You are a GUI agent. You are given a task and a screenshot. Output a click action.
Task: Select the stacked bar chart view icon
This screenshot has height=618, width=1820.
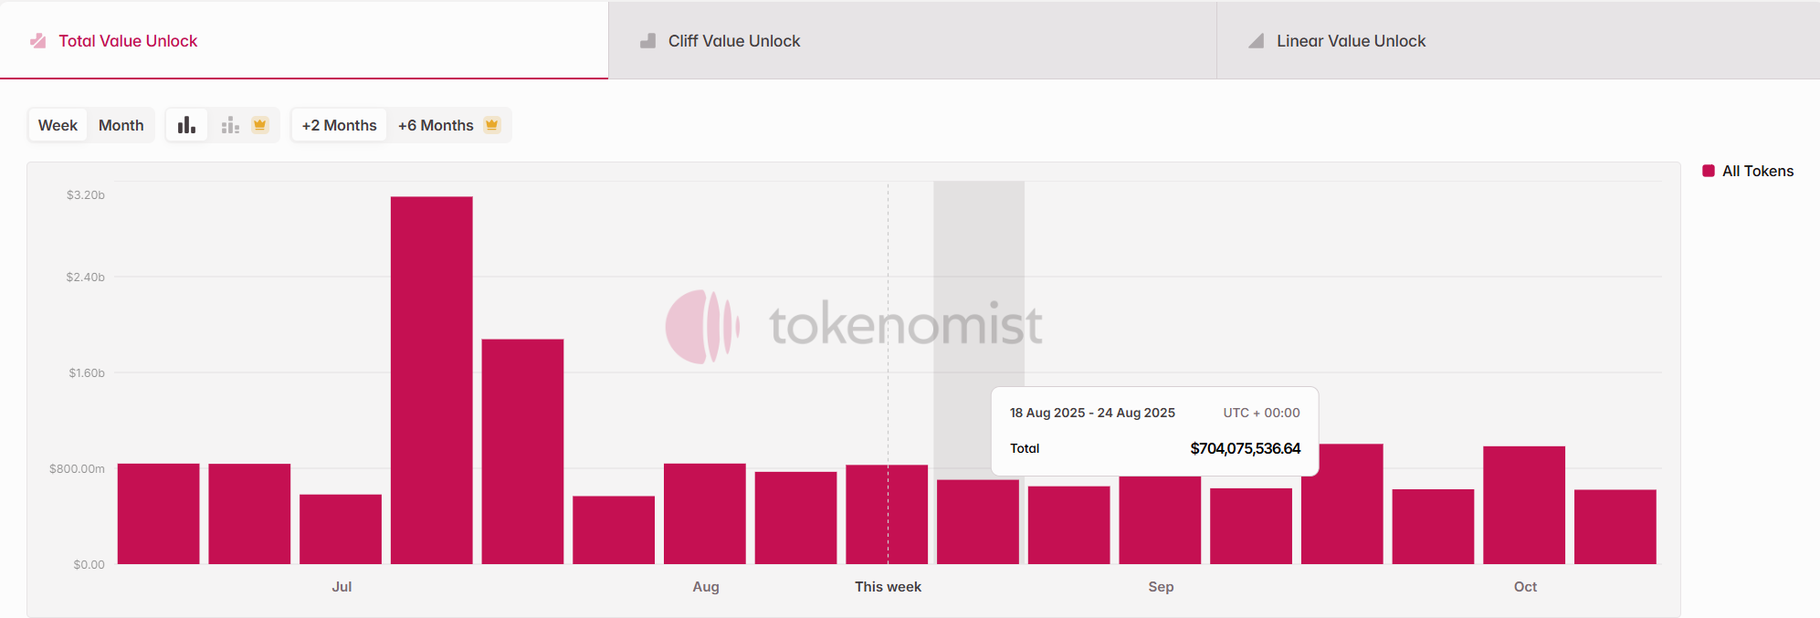click(230, 125)
